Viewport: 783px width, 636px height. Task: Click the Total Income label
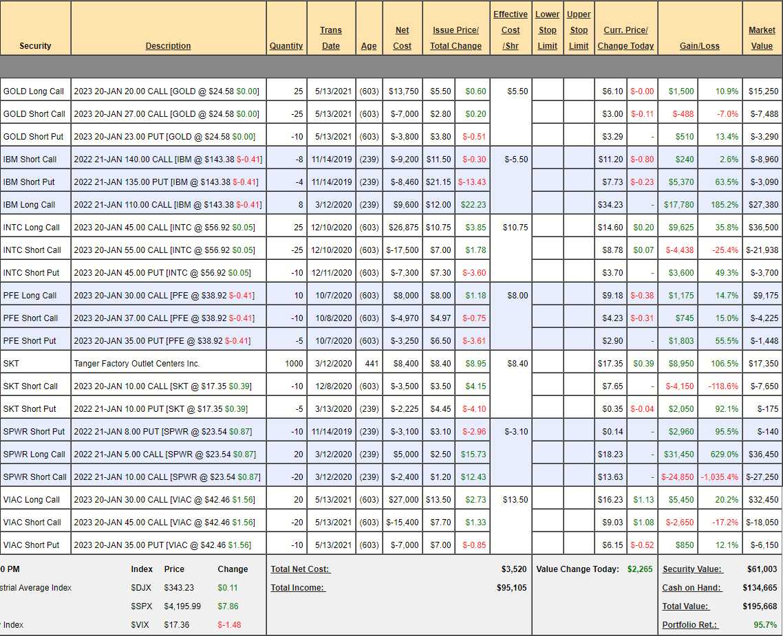[297, 588]
